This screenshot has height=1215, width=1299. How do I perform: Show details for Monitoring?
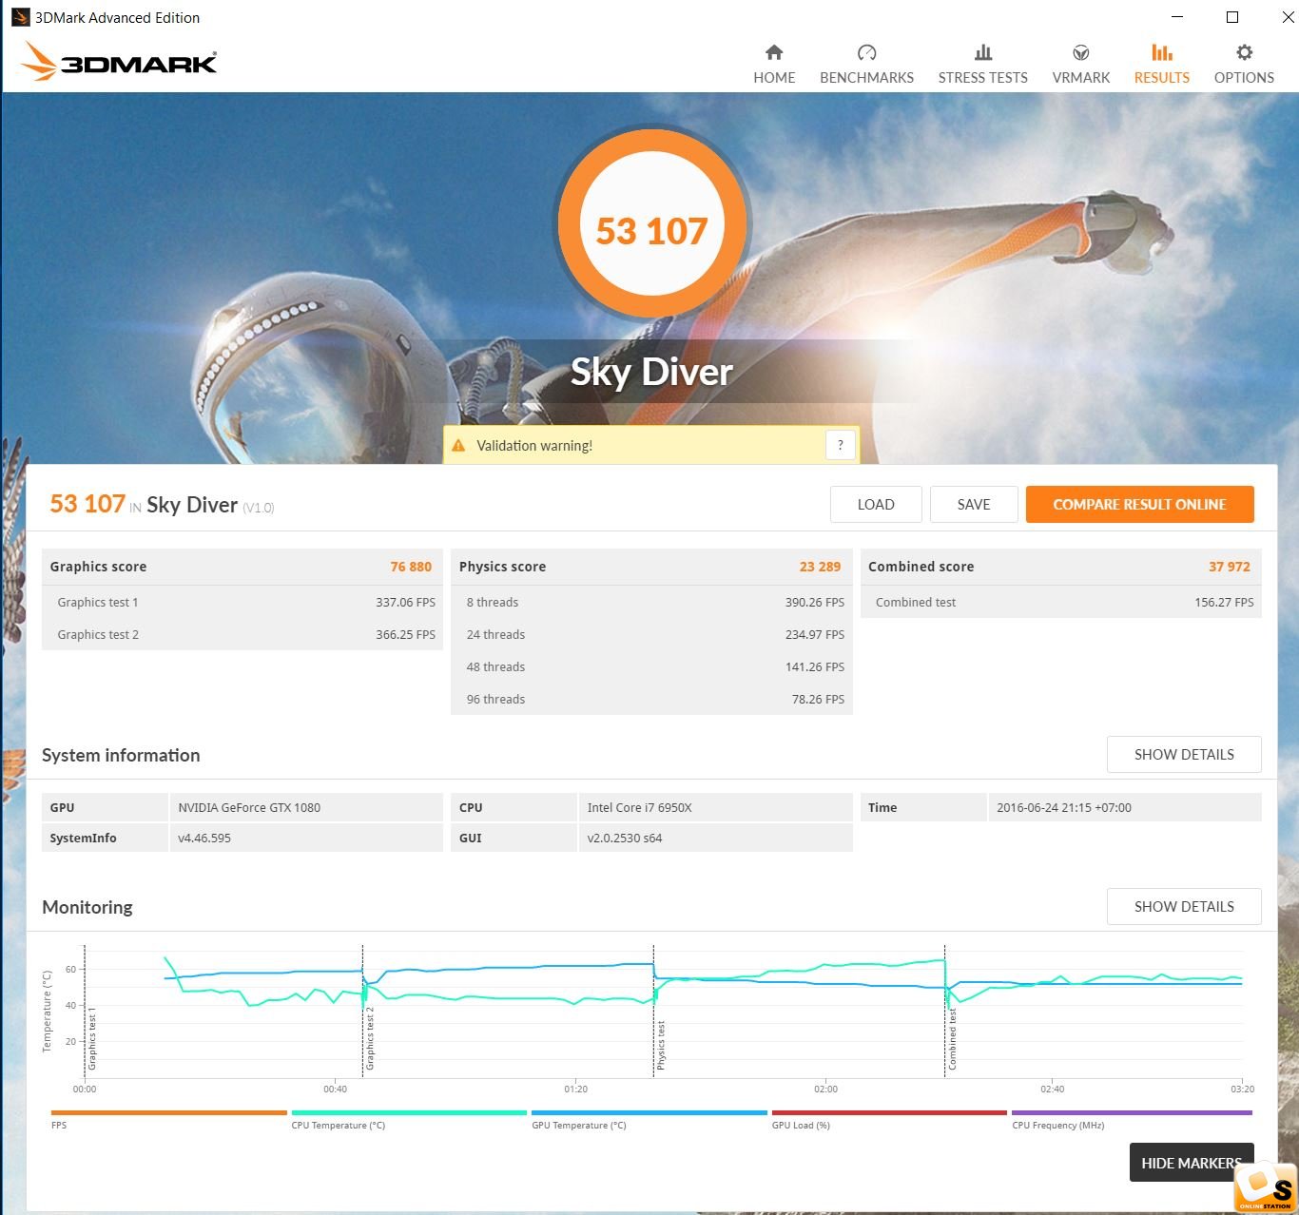point(1184,907)
